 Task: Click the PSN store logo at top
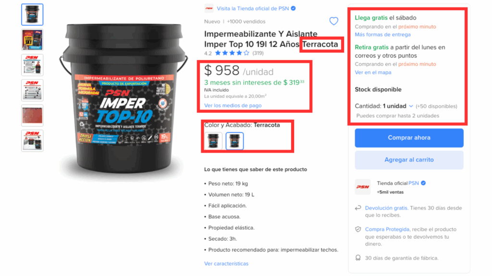click(x=209, y=9)
